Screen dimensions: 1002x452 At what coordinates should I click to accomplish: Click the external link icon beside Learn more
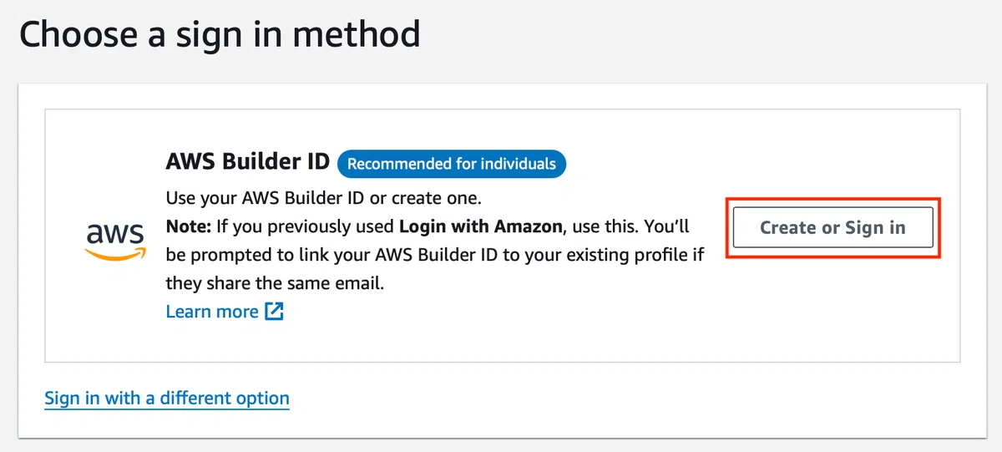pyautogui.click(x=275, y=312)
